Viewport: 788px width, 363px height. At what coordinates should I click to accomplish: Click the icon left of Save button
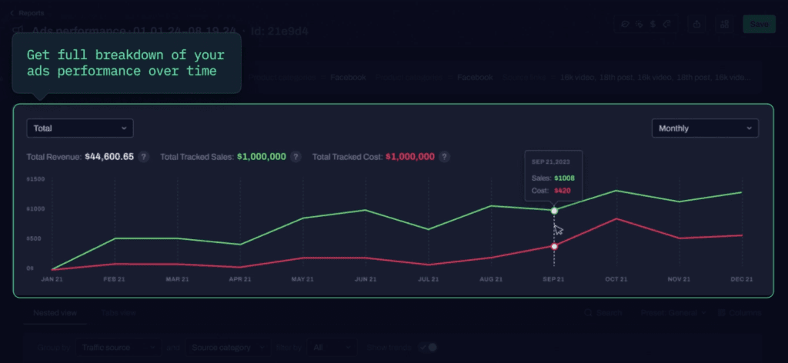(x=725, y=24)
